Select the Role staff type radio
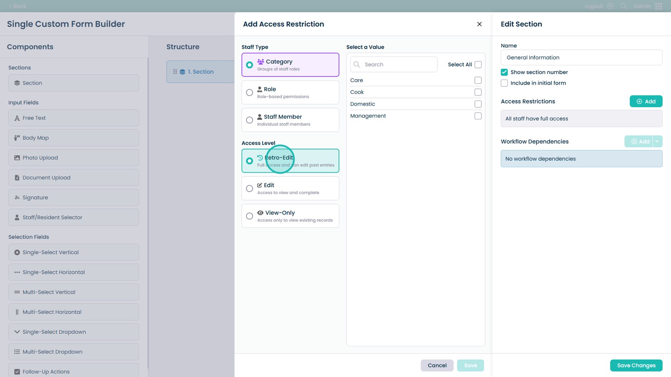Viewport: 671px width, 377px height. tap(250, 93)
